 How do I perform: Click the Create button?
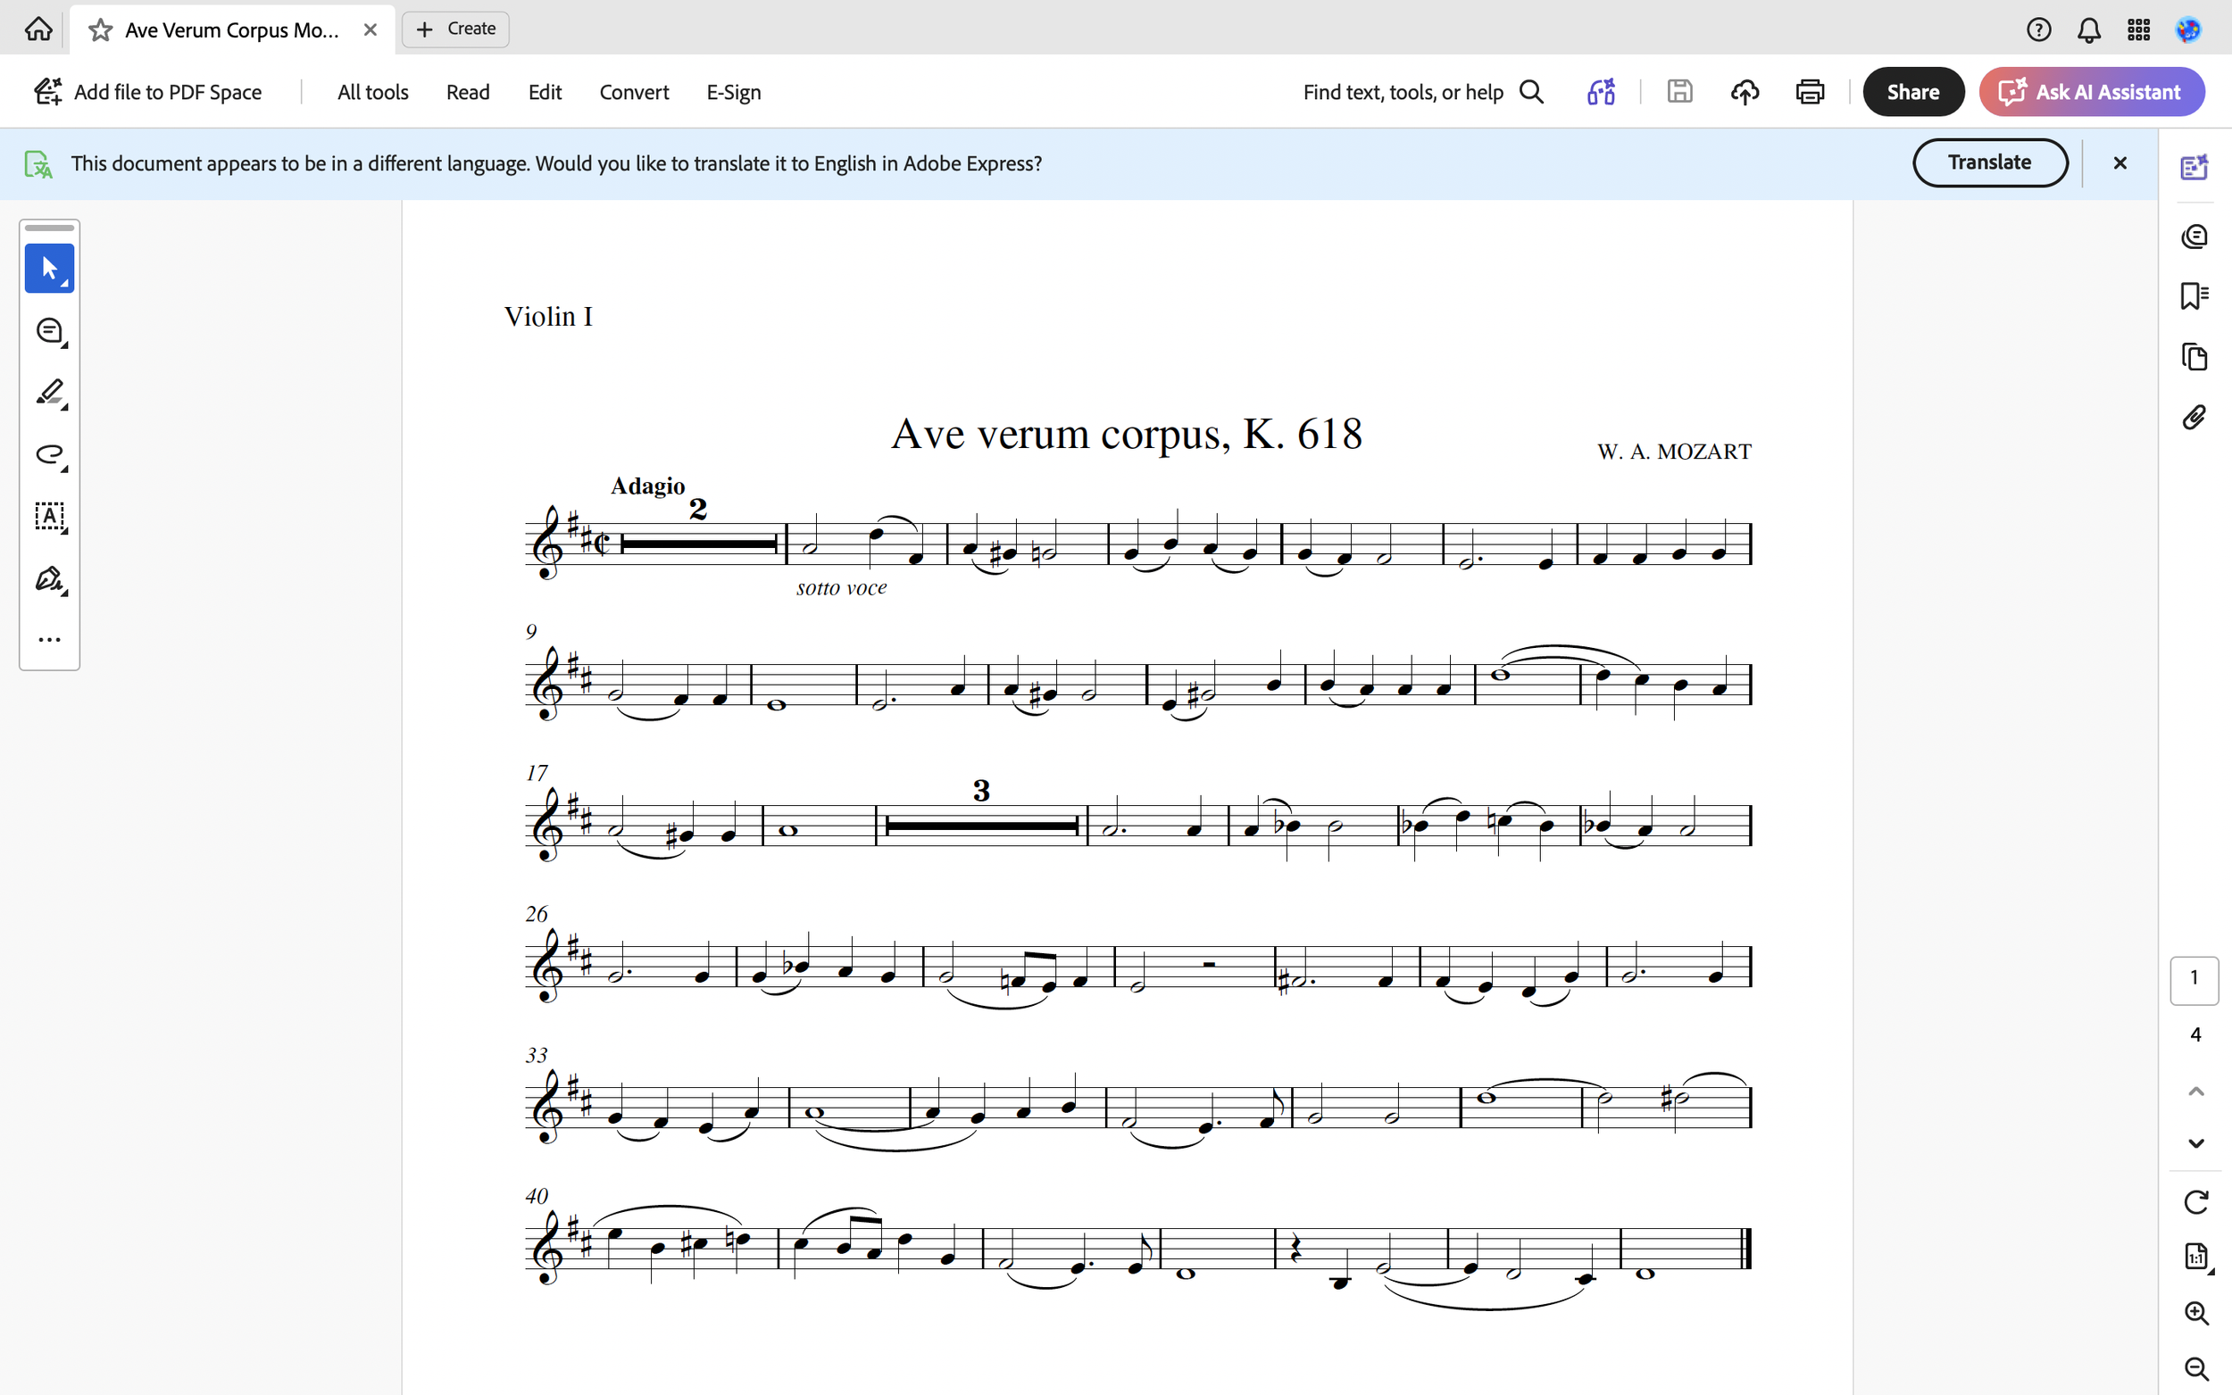pyautogui.click(x=456, y=29)
